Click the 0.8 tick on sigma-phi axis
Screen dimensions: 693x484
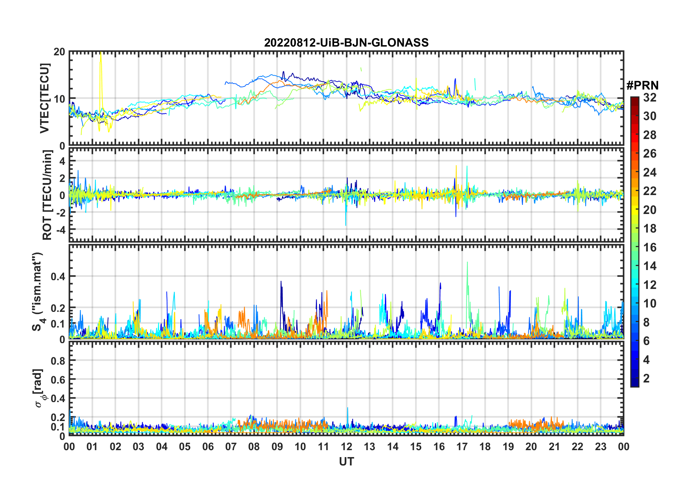tap(58, 361)
